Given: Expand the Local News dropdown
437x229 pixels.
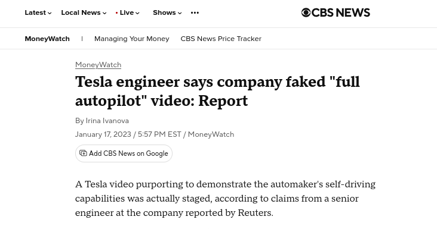Looking at the screenshot, I should [x=84, y=12].
